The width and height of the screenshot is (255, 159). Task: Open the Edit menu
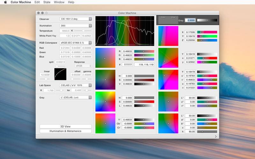click(x=37, y=2)
